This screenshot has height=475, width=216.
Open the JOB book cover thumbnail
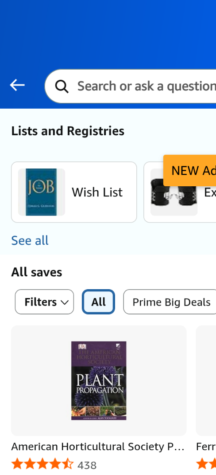tap(42, 192)
